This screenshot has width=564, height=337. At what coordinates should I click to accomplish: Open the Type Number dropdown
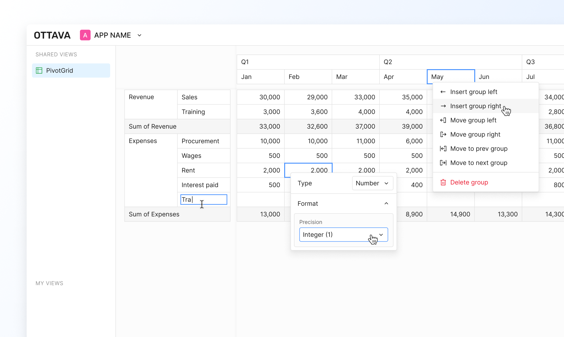tap(372, 183)
